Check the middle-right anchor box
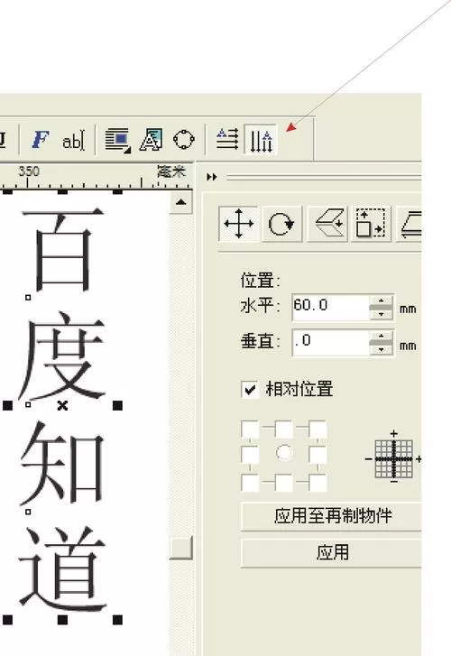 coord(318,454)
